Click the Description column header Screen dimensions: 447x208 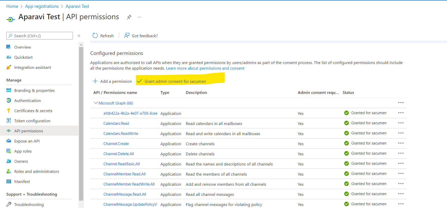(x=196, y=92)
